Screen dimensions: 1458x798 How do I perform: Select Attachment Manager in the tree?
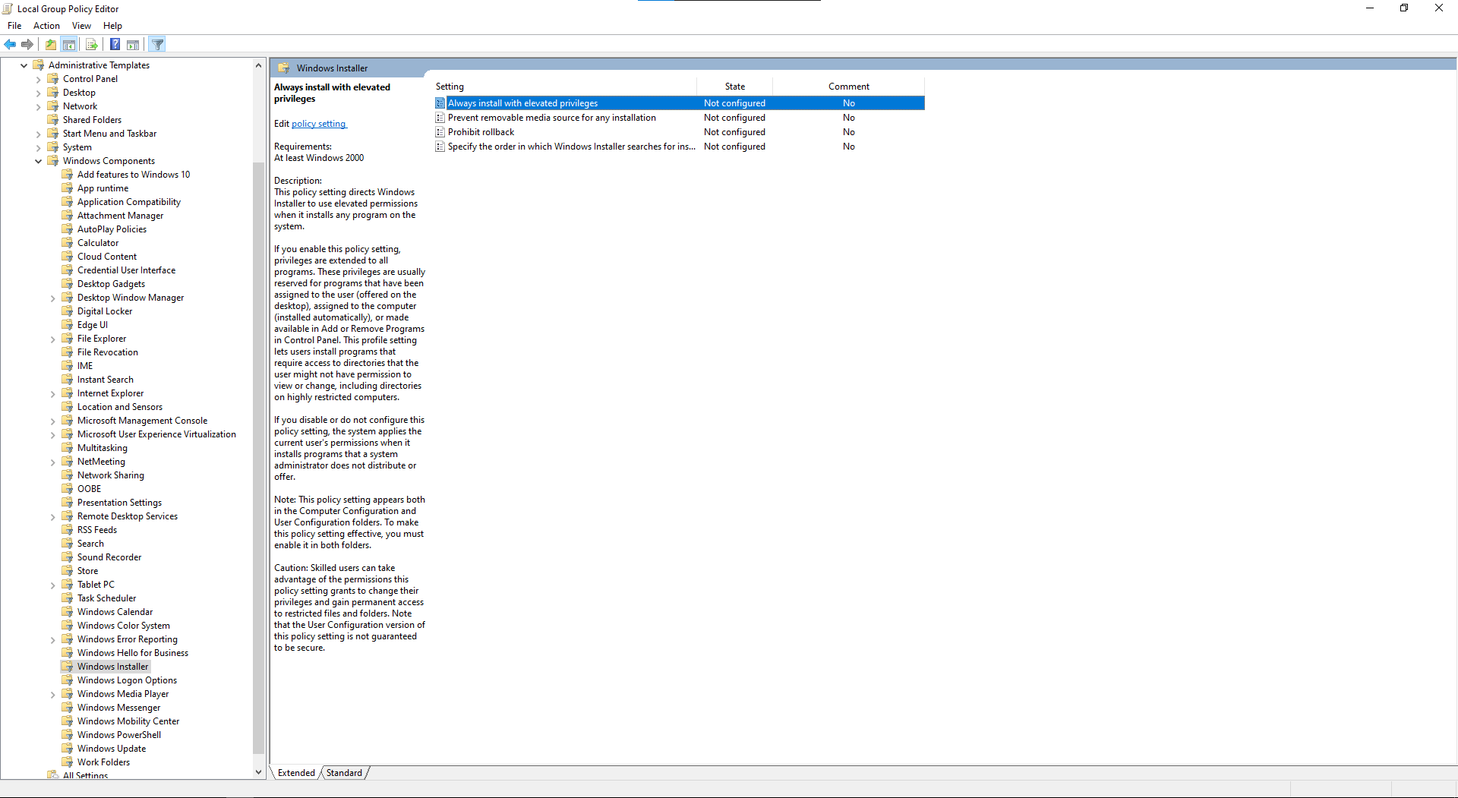[120, 216]
